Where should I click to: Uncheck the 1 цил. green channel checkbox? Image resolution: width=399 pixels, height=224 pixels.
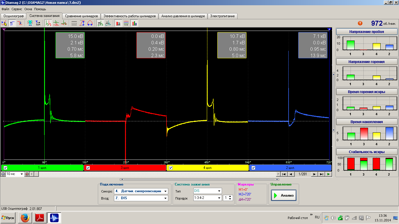(x=5, y=168)
